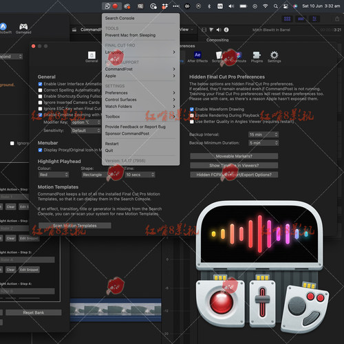Image resolution: width=344 pixels, height=344 pixels.
Task: Open the Watch Folders submenu
Action: click(140, 107)
